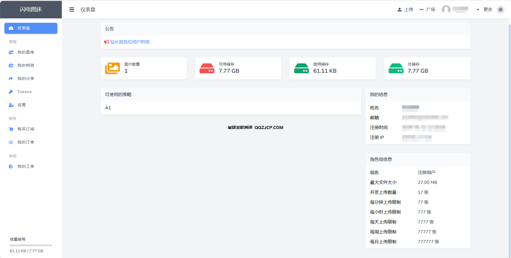Open 我的工单 tickets page
511x258 pixels.
pyautogui.click(x=25, y=166)
